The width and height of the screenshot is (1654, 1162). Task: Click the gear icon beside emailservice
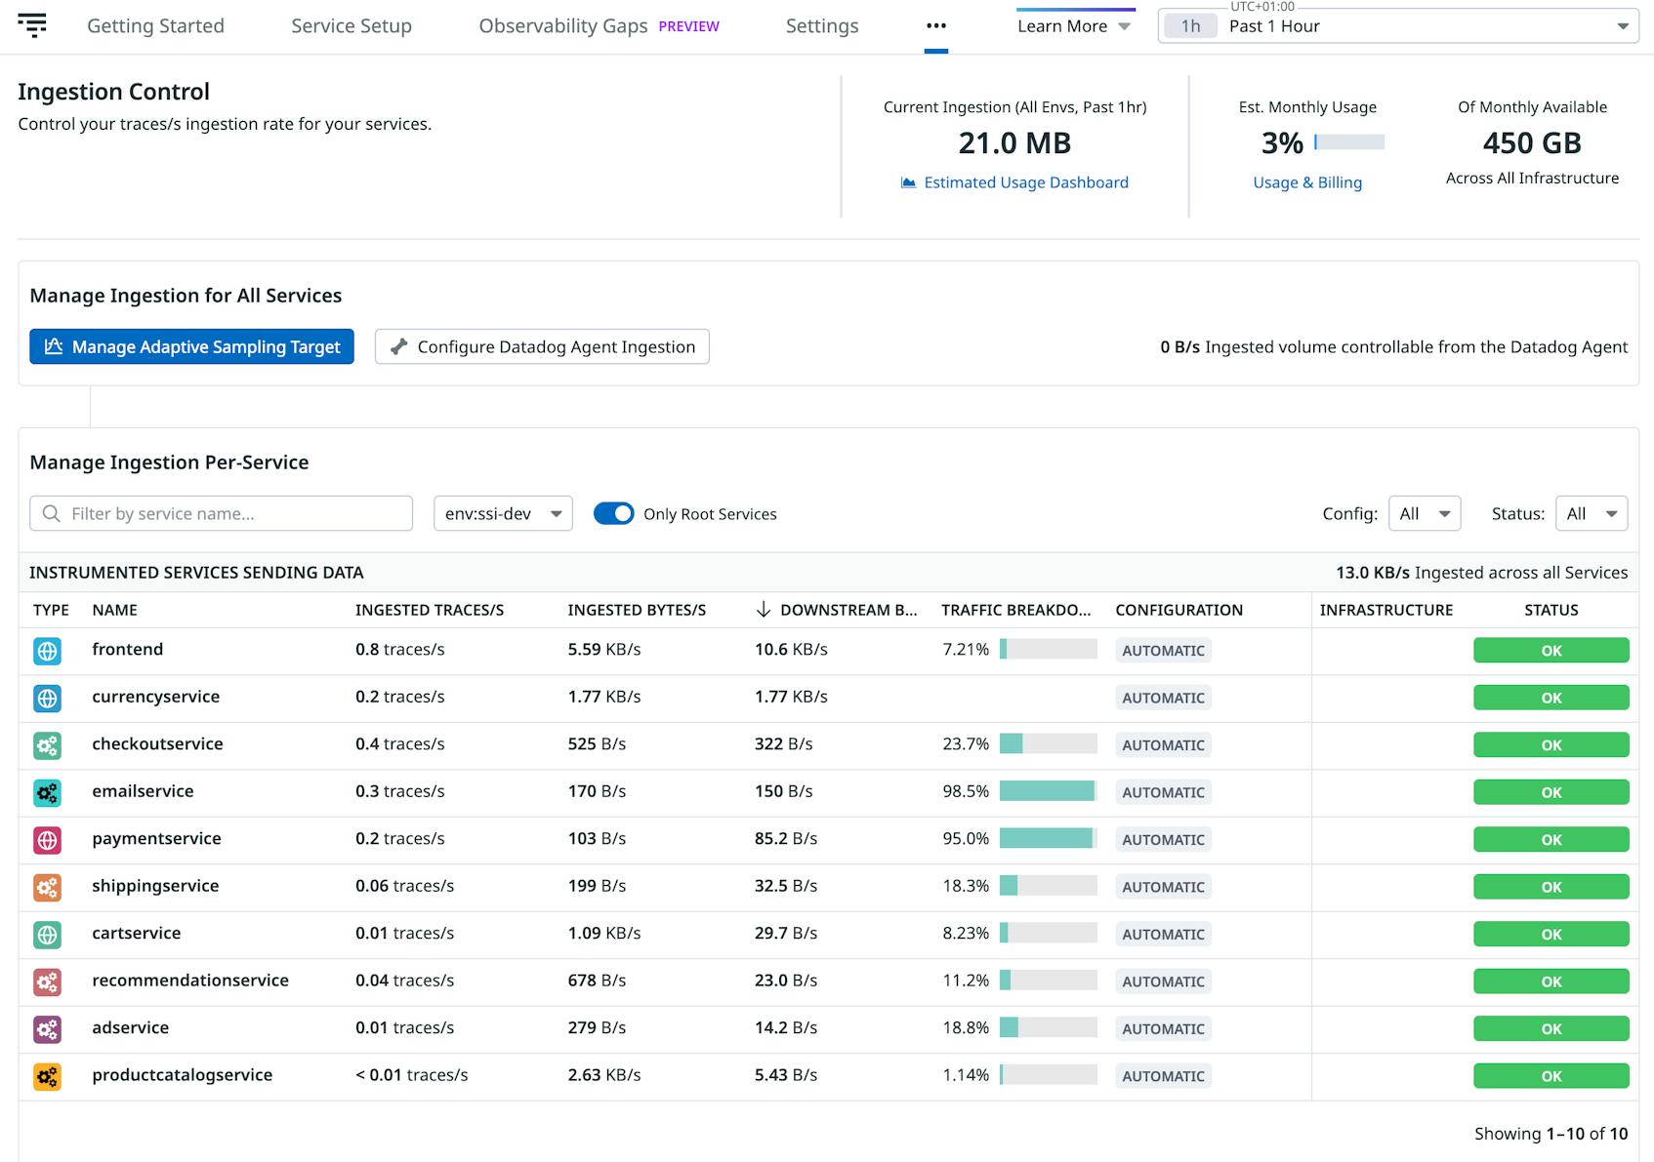(47, 792)
